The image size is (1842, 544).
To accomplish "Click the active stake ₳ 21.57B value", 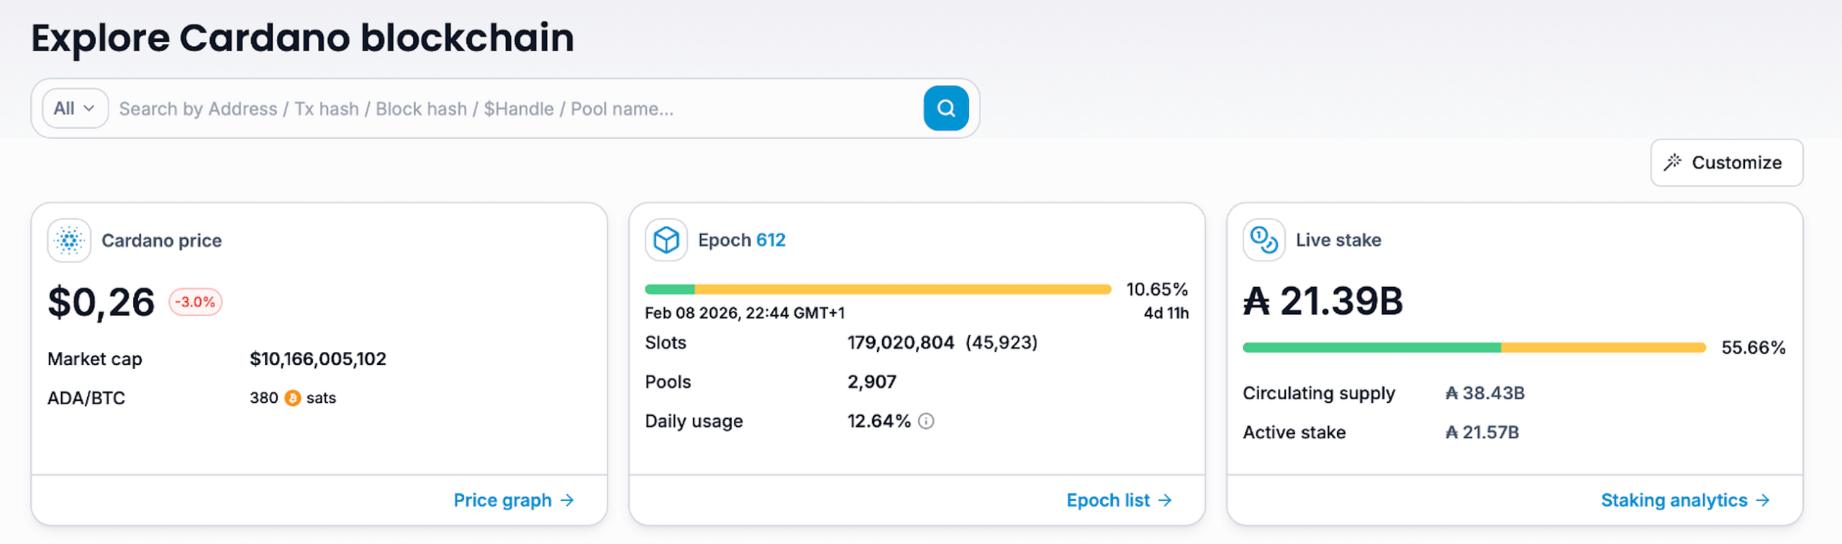I will (1482, 432).
